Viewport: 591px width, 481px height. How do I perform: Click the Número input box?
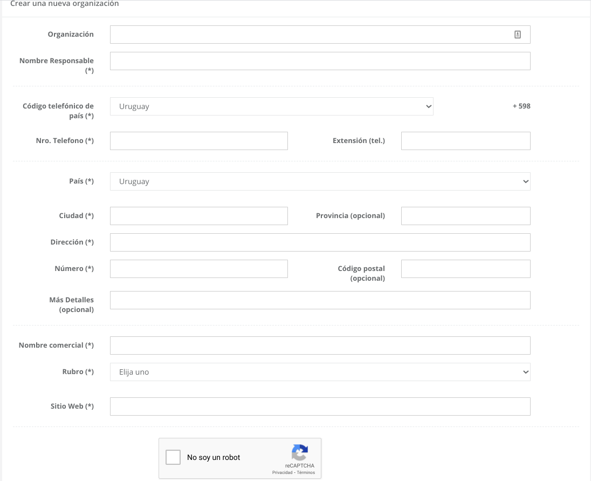[x=198, y=269]
